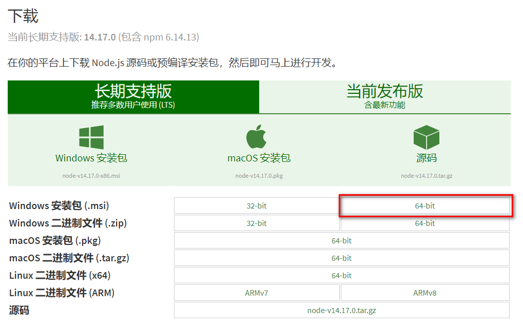Open the Windows 安装包 link
The image size is (523, 331).
coord(91,158)
